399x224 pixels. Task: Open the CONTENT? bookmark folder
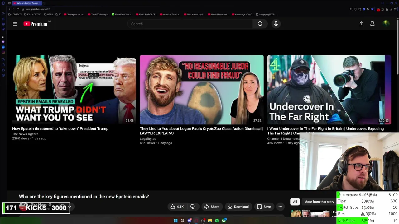click(x=15, y=14)
